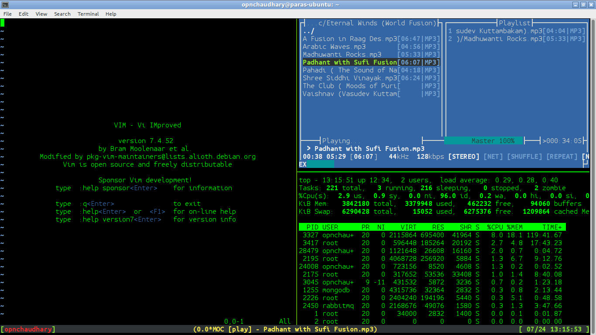This screenshot has width=596, height=335.
Task: Toggle the STEREO indicator
Action: tap(464, 157)
